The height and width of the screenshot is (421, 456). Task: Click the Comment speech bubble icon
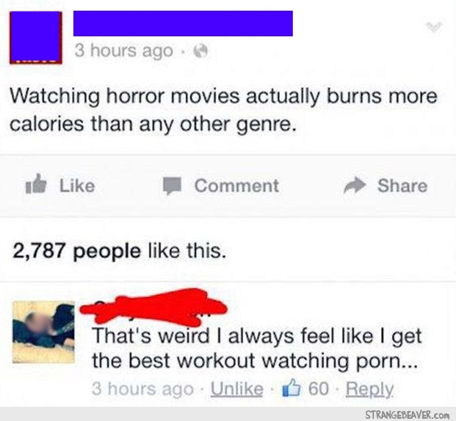[172, 186]
